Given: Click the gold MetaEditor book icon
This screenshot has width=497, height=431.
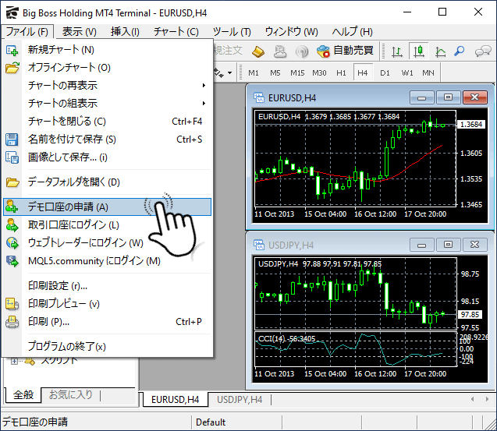Looking at the screenshot, I should 258,51.
